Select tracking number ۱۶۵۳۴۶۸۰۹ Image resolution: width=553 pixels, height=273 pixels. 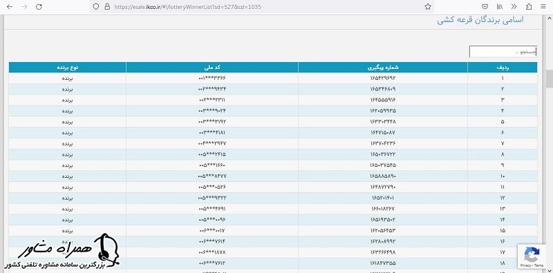pyautogui.click(x=383, y=89)
